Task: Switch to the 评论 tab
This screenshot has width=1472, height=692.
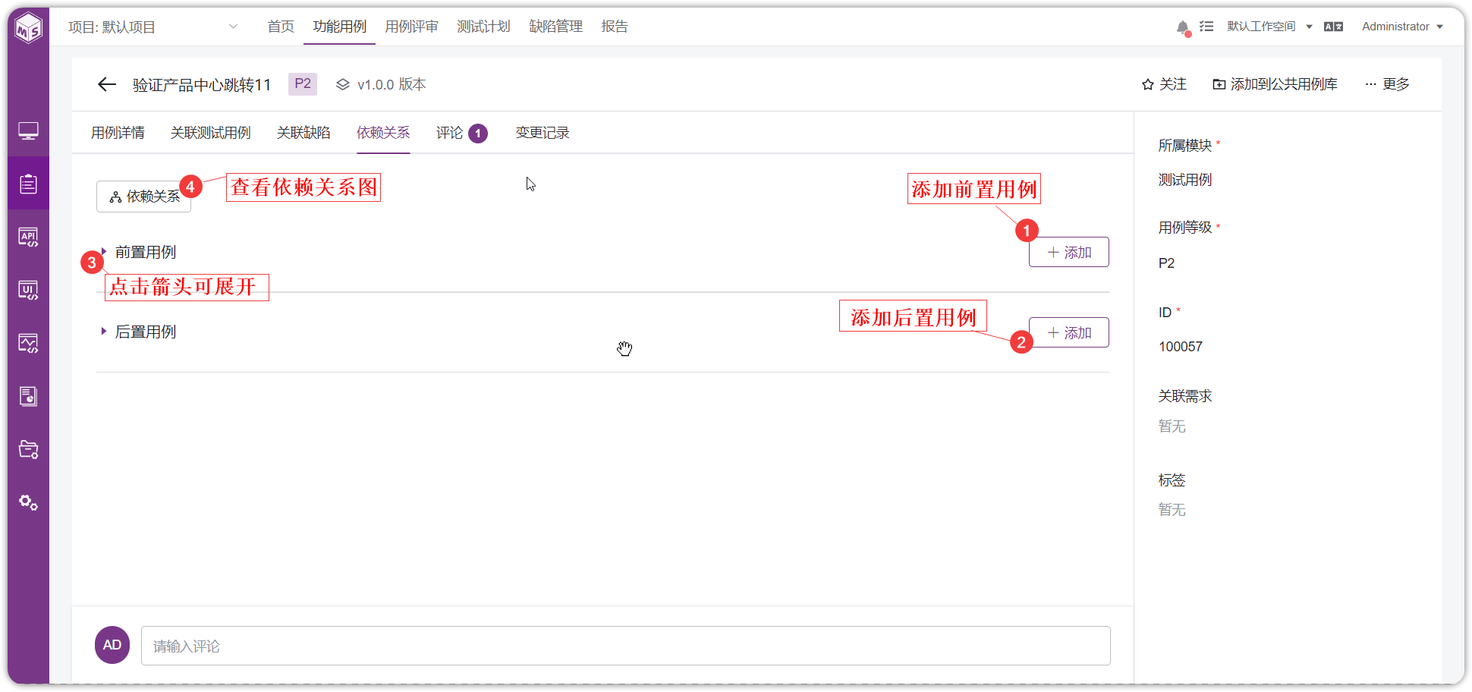Action: [461, 133]
